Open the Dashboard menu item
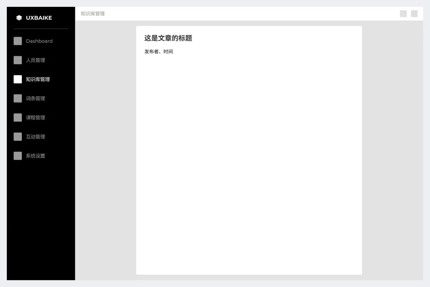 (x=39, y=41)
